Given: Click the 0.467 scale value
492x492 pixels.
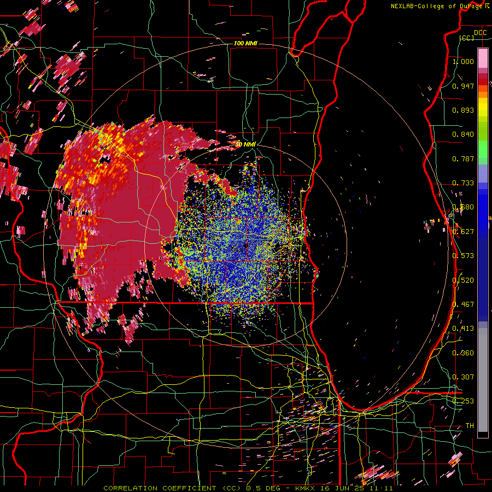Looking at the screenshot, I should [x=463, y=304].
